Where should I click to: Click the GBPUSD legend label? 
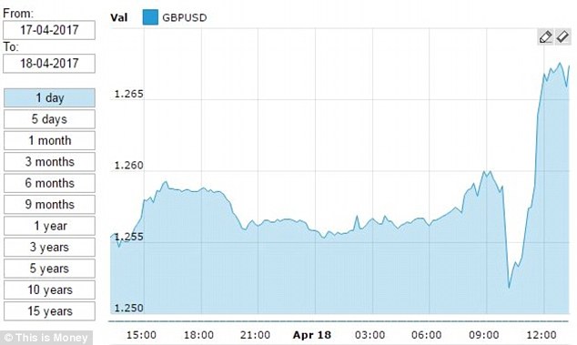point(185,17)
